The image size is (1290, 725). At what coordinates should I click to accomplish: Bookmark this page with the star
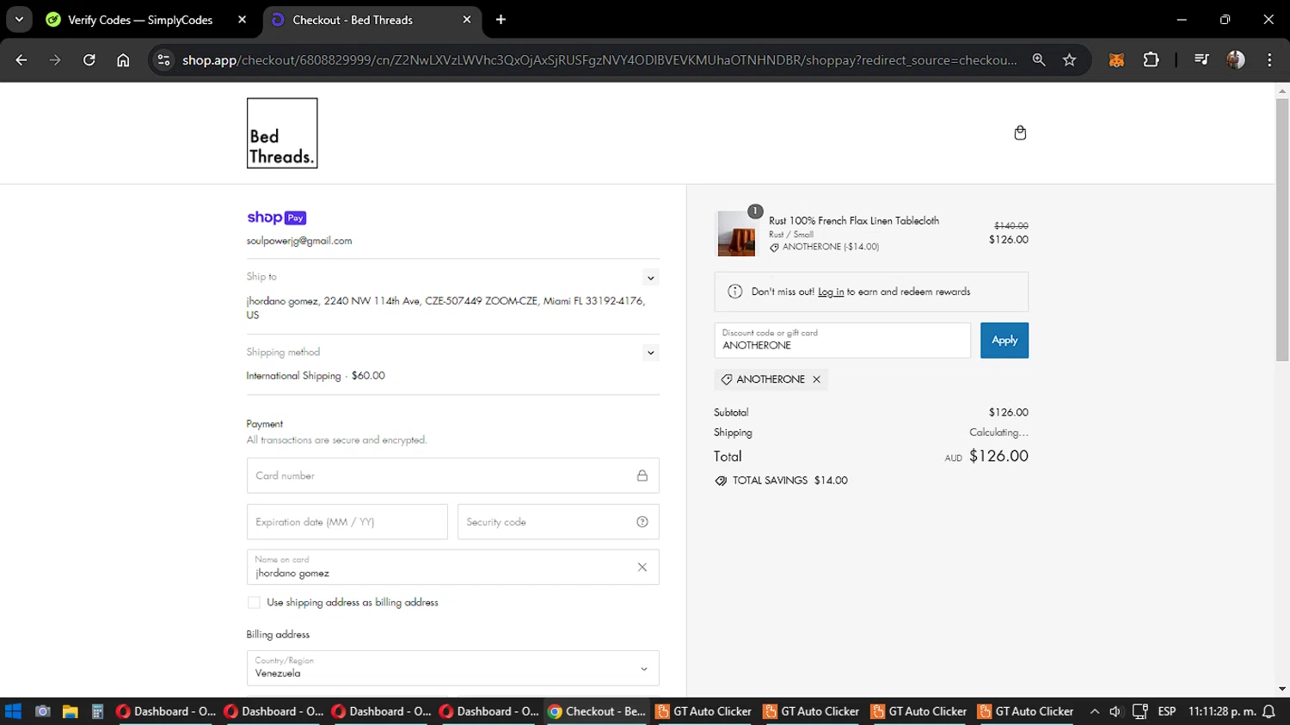click(x=1069, y=60)
